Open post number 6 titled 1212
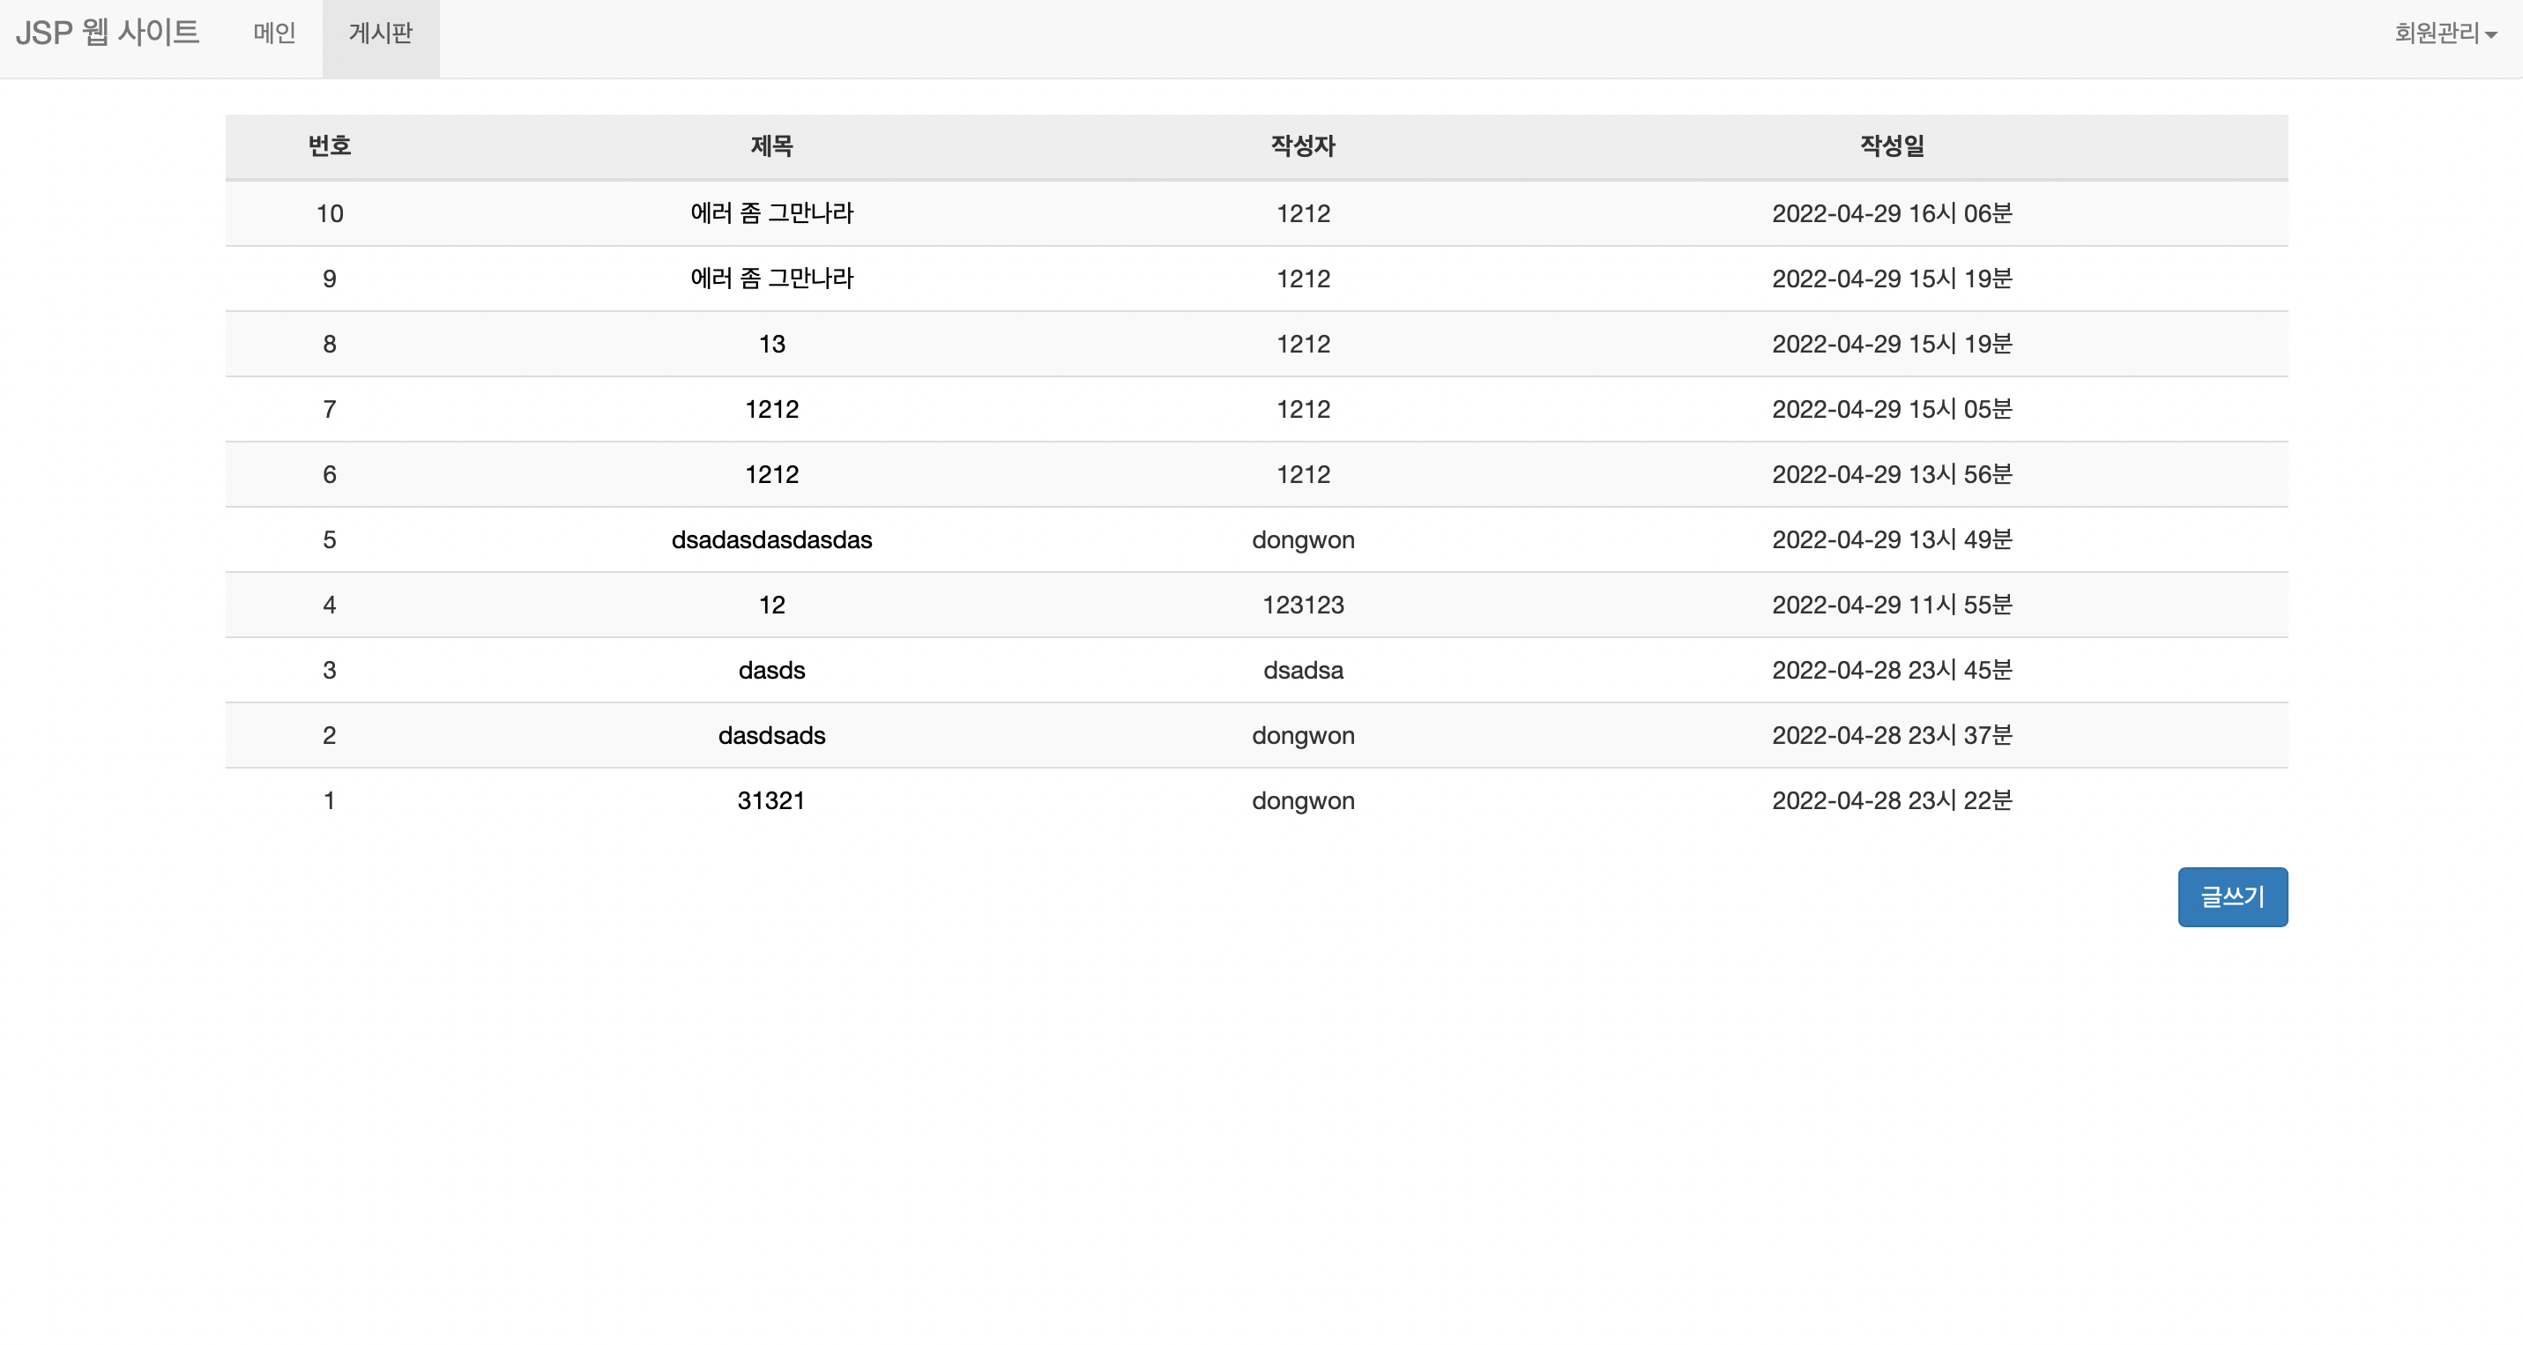 (x=771, y=475)
